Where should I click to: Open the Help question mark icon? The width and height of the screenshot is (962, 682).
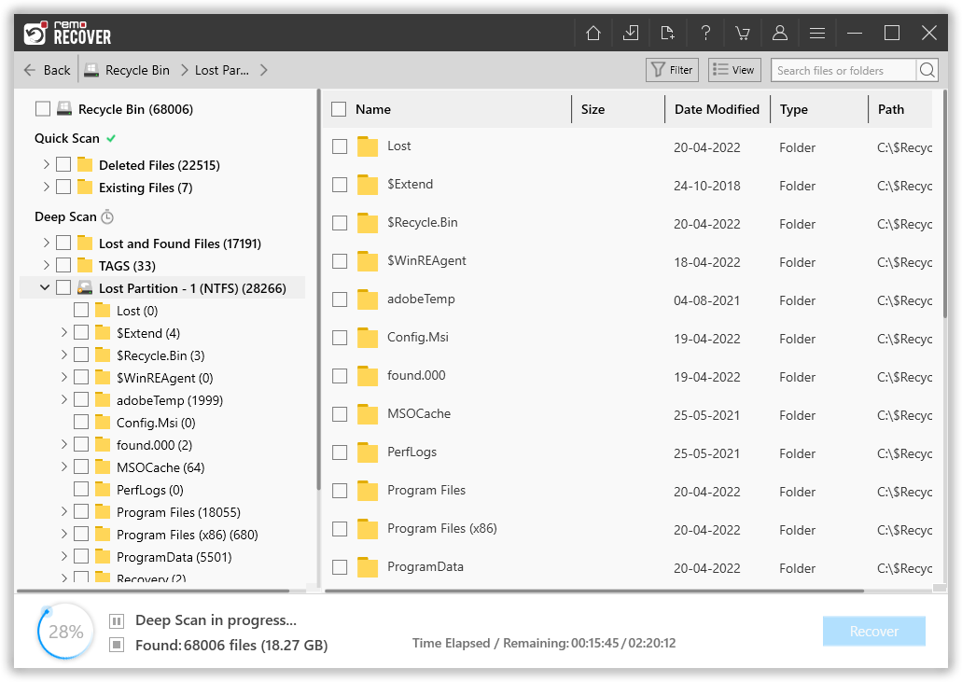point(705,33)
